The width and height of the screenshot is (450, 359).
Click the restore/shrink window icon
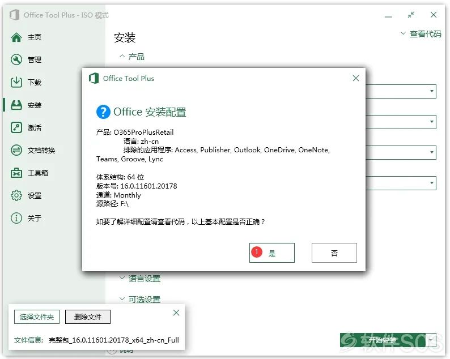pos(411,15)
